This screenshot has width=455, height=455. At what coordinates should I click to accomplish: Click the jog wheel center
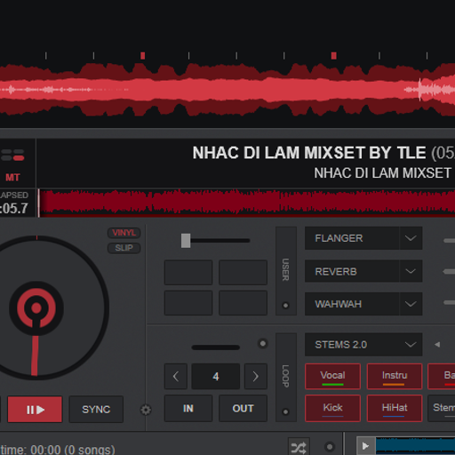36,308
